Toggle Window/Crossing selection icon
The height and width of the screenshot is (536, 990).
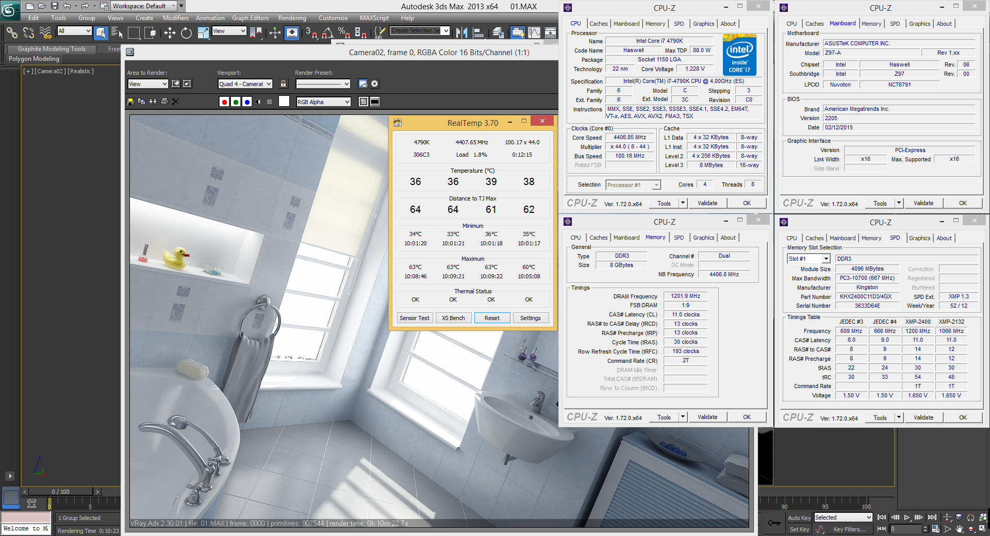tap(151, 33)
